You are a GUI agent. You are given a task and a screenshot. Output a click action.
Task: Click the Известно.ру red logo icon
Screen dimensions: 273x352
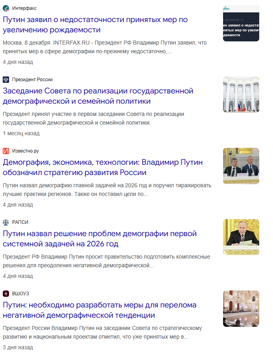[x=6, y=151]
